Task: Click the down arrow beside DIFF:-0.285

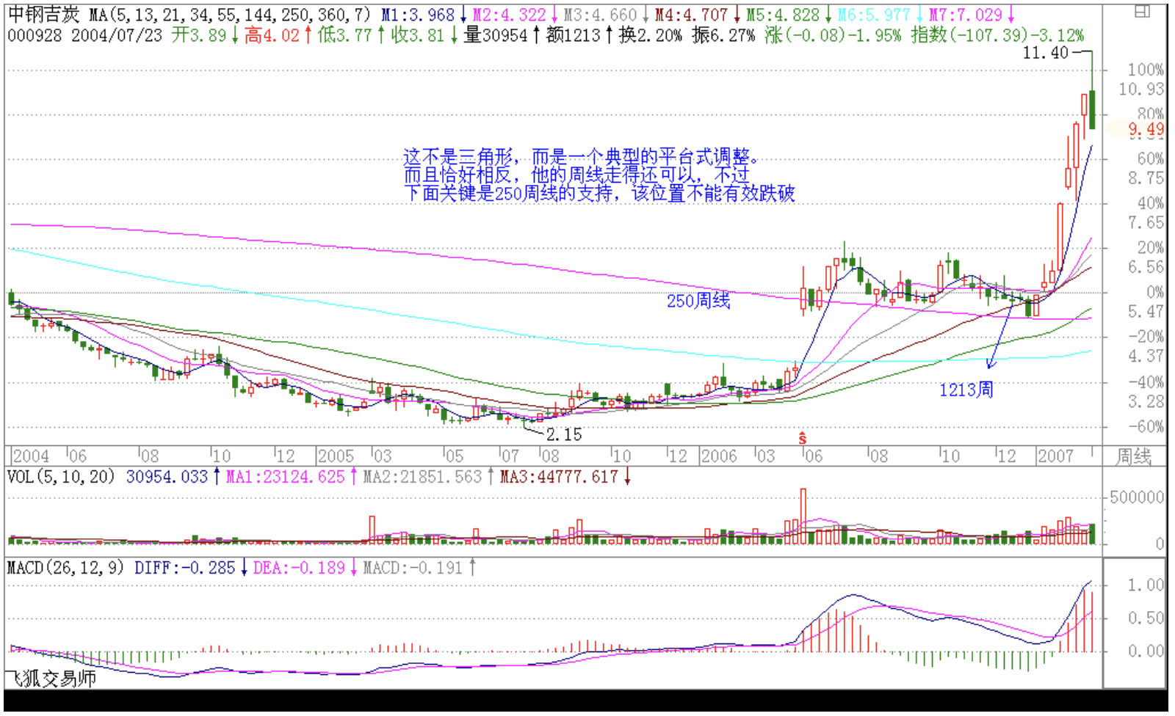Action: point(244,568)
